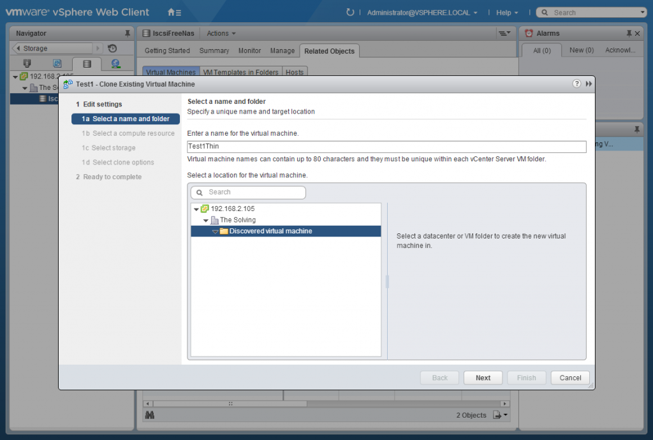The image size is (653, 440).
Task: Collapse the 192.168.2.105 tree node
Action: pyautogui.click(x=196, y=209)
